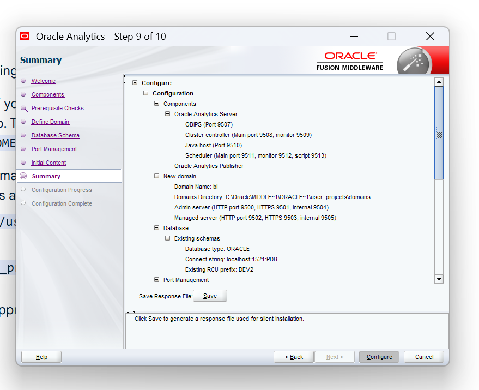Cancel the Oracle Analytics configuration
The image size is (479, 390).
click(424, 357)
